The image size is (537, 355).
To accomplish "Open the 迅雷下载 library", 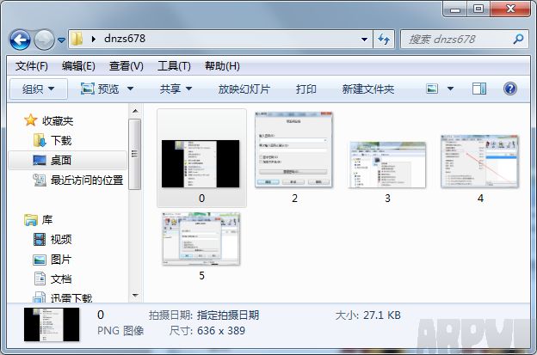I will pos(71,297).
